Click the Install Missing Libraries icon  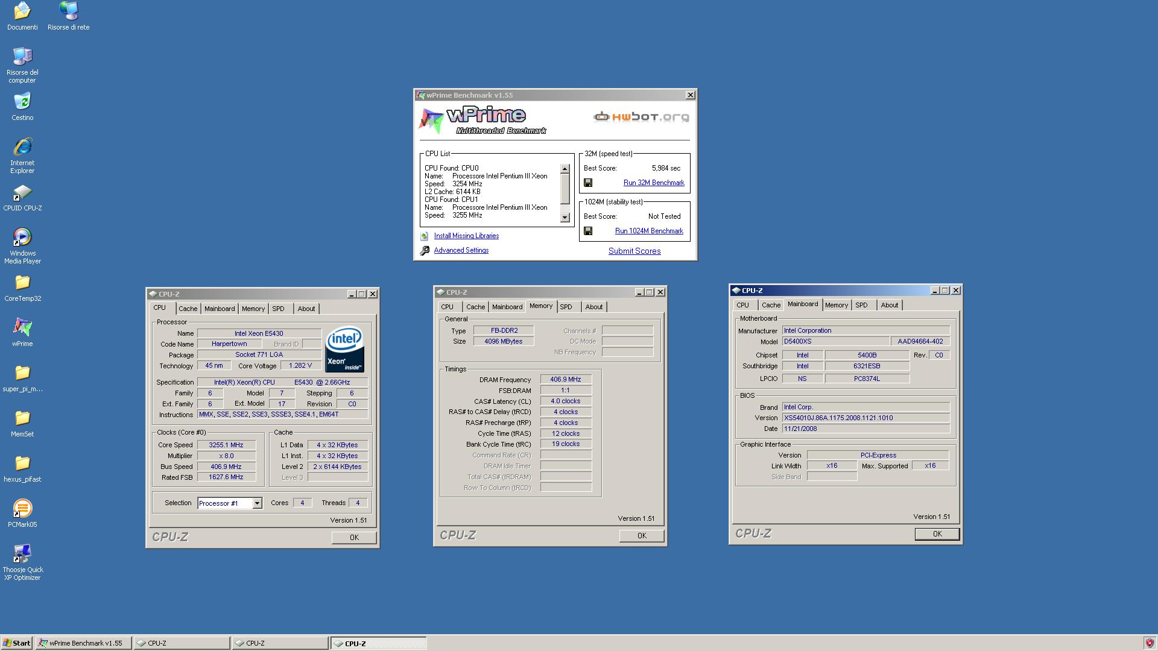[424, 236]
